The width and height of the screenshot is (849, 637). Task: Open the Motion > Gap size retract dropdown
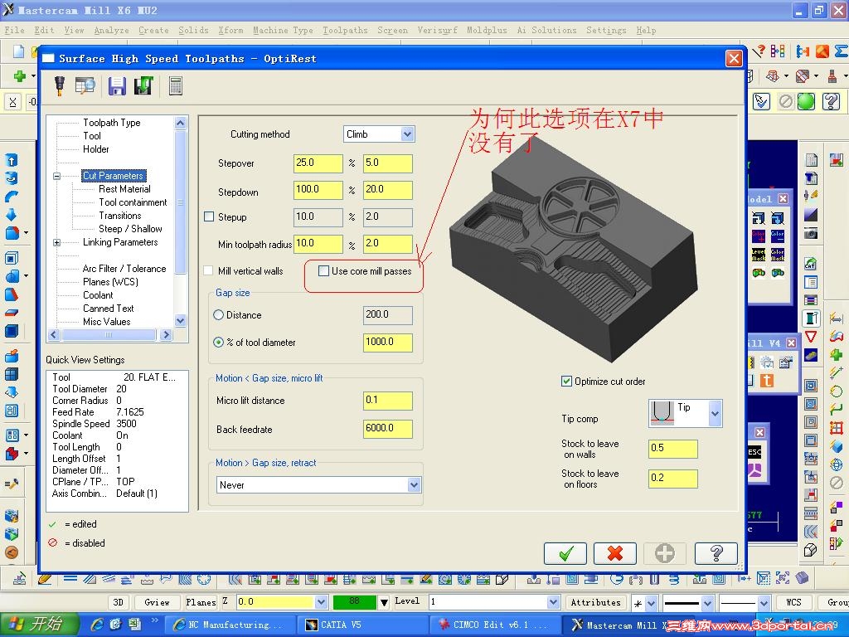coord(414,484)
